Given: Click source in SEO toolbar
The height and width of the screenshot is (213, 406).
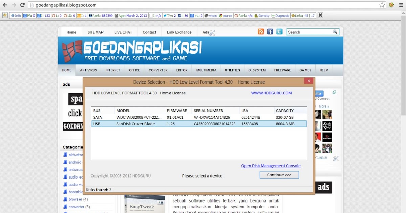Looking at the screenshot, I should tap(226, 16).
